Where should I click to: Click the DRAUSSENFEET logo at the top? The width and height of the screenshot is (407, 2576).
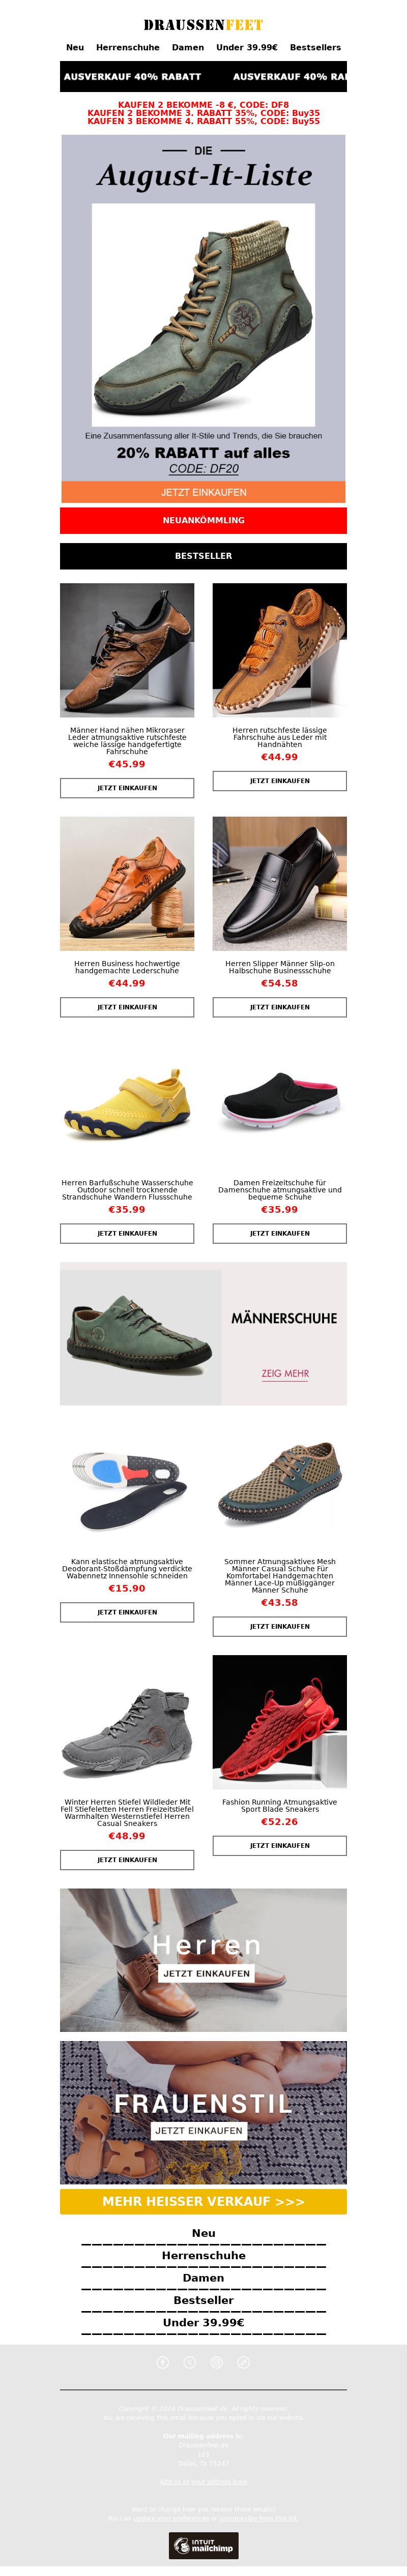[x=203, y=25]
